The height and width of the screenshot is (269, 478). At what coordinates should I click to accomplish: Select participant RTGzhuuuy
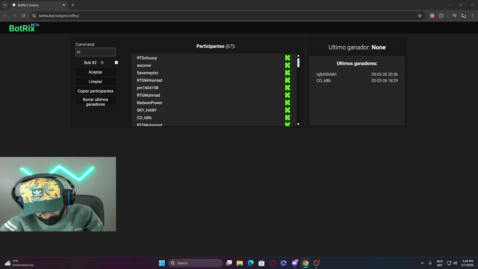[x=147, y=58]
